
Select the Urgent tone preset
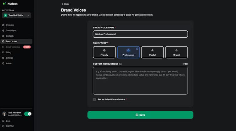pos(176,52)
